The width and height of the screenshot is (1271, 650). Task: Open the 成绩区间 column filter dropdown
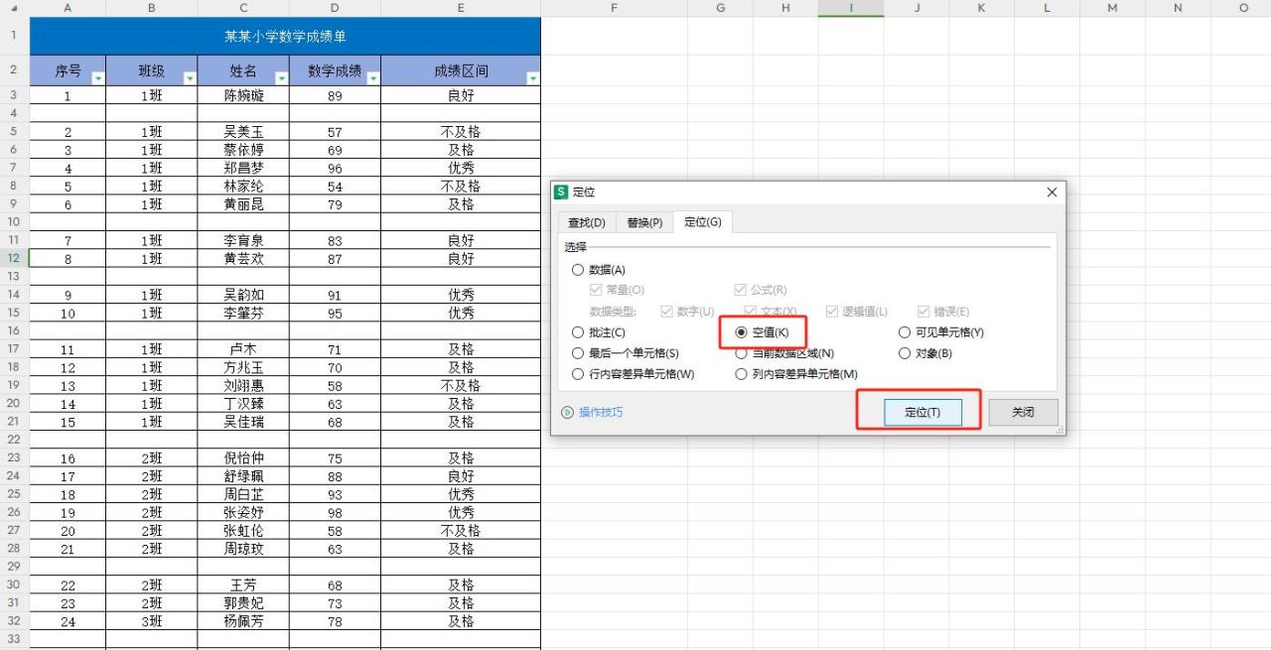click(x=533, y=77)
